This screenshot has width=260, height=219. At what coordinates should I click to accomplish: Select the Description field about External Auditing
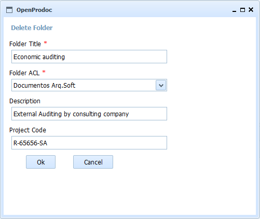pos(89,114)
